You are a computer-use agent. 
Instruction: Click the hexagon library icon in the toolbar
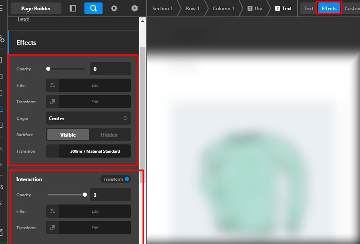point(134,8)
